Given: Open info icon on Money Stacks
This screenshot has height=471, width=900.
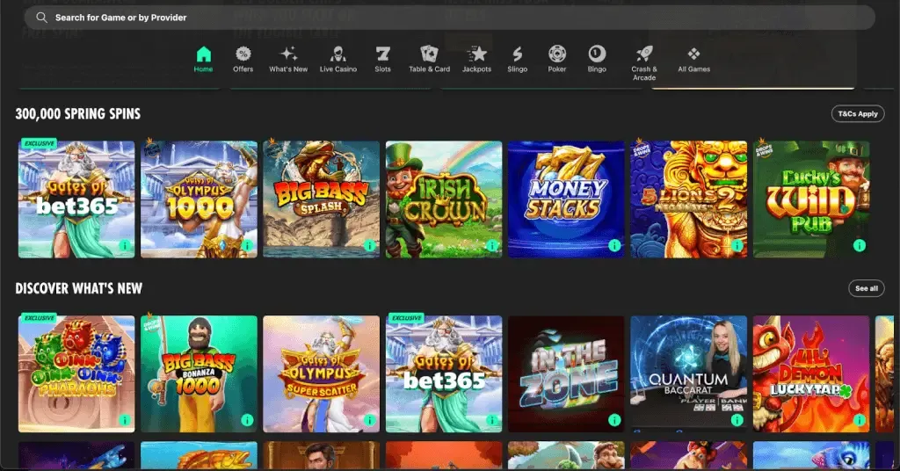Looking at the screenshot, I should click(614, 245).
